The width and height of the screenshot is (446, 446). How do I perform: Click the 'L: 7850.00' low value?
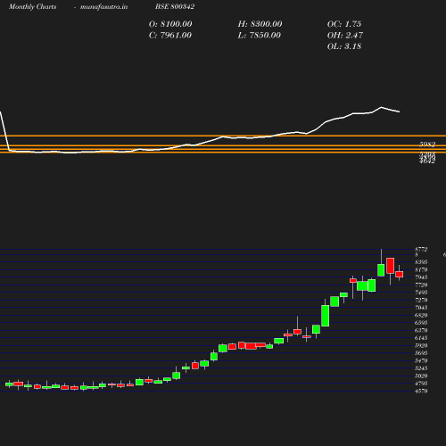pos(260,35)
